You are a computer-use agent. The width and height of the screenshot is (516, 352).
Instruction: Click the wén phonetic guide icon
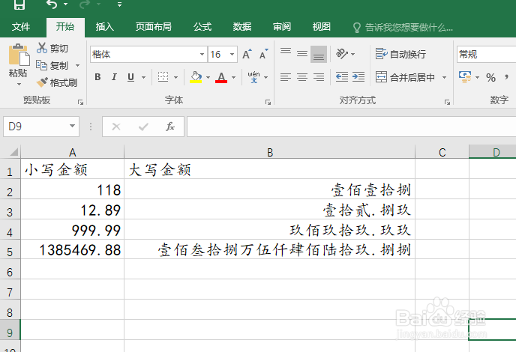pos(253,77)
